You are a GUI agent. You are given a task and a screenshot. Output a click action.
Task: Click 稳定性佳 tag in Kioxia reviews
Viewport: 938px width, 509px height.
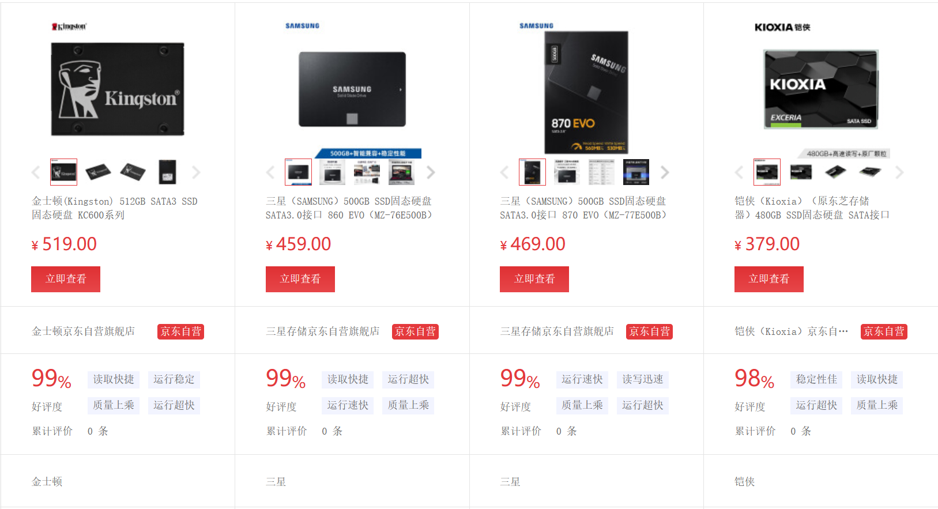[816, 379]
